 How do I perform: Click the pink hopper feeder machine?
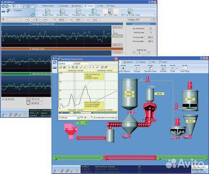click(71, 131)
